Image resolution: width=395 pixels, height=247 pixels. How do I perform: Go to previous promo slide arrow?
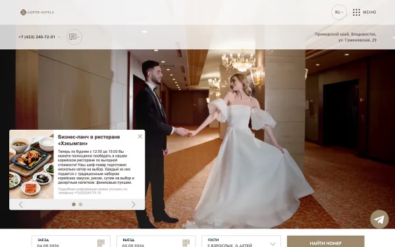(20, 204)
